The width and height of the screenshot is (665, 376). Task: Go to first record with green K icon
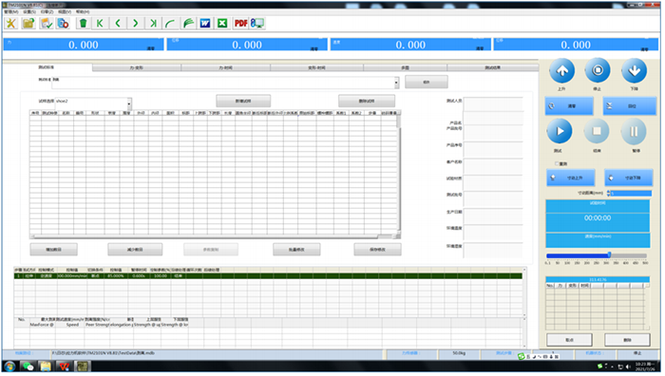[x=100, y=24]
